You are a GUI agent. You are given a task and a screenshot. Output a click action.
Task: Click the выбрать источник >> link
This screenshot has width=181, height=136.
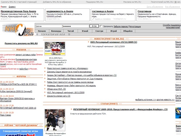[x=146, y=100]
